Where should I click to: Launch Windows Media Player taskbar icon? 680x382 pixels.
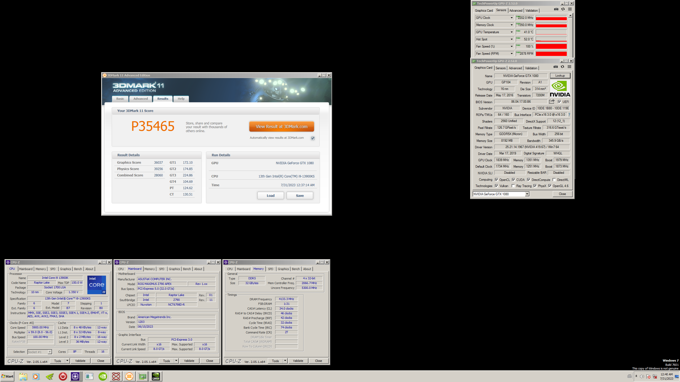(36, 376)
